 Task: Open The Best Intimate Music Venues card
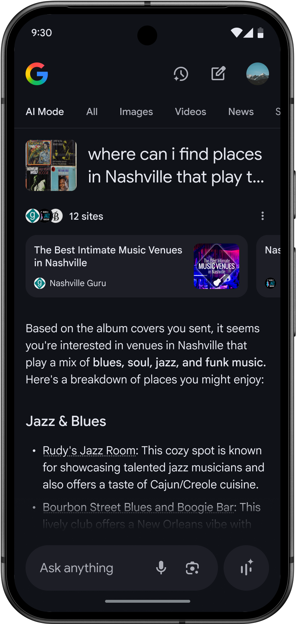point(137,266)
